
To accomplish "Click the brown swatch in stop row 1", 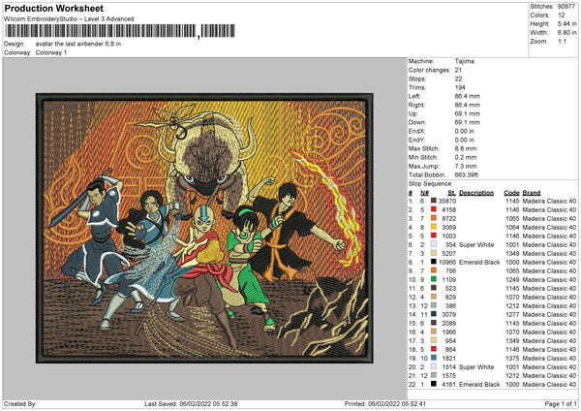I will coord(434,201).
